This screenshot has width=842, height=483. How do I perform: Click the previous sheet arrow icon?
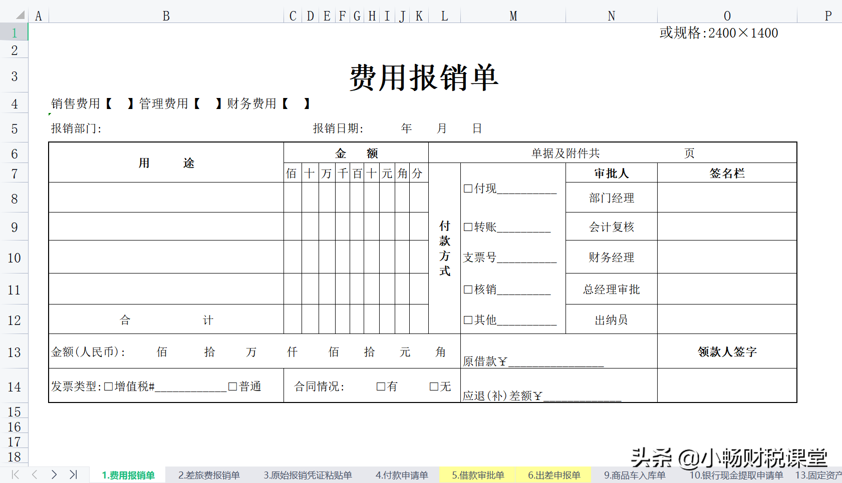click(34, 475)
